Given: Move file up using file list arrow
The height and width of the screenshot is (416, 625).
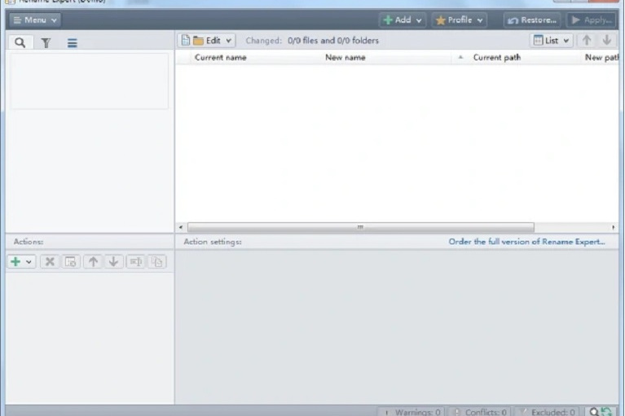Looking at the screenshot, I should click(x=587, y=40).
